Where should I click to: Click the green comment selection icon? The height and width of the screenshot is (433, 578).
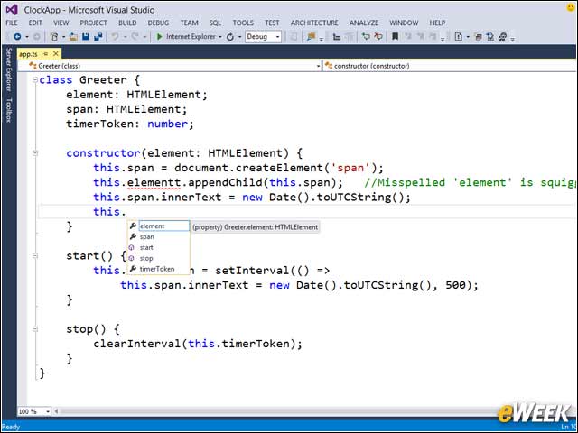(365, 37)
